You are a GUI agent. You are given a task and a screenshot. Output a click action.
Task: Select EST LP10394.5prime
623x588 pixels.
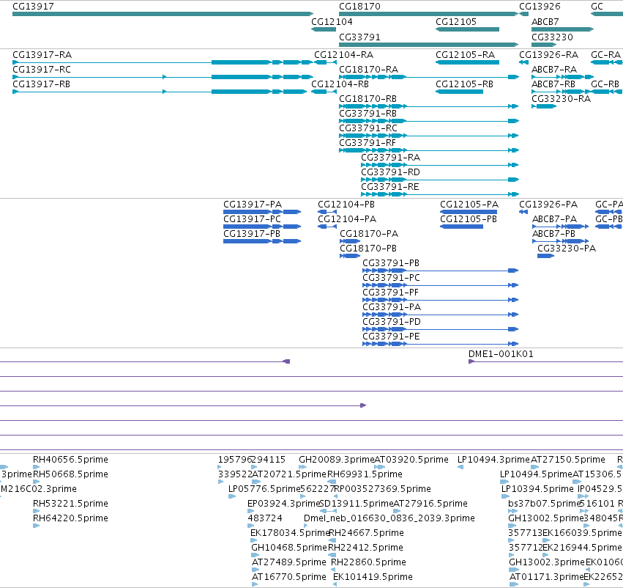(505, 496)
